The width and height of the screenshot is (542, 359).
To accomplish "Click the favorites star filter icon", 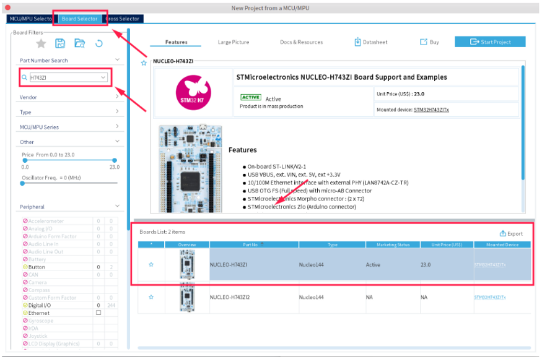I will click(x=41, y=43).
